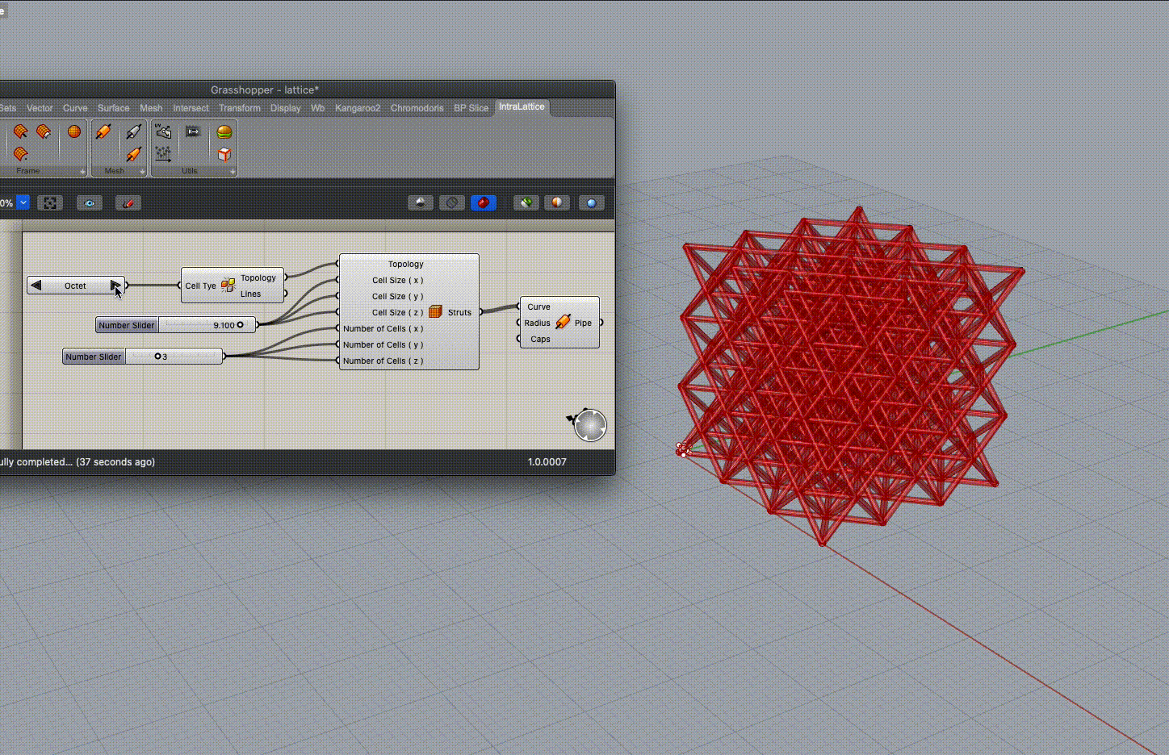Click the Struts output label
The height and width of the screenshot is (755, 1169).
pos(459,312)
